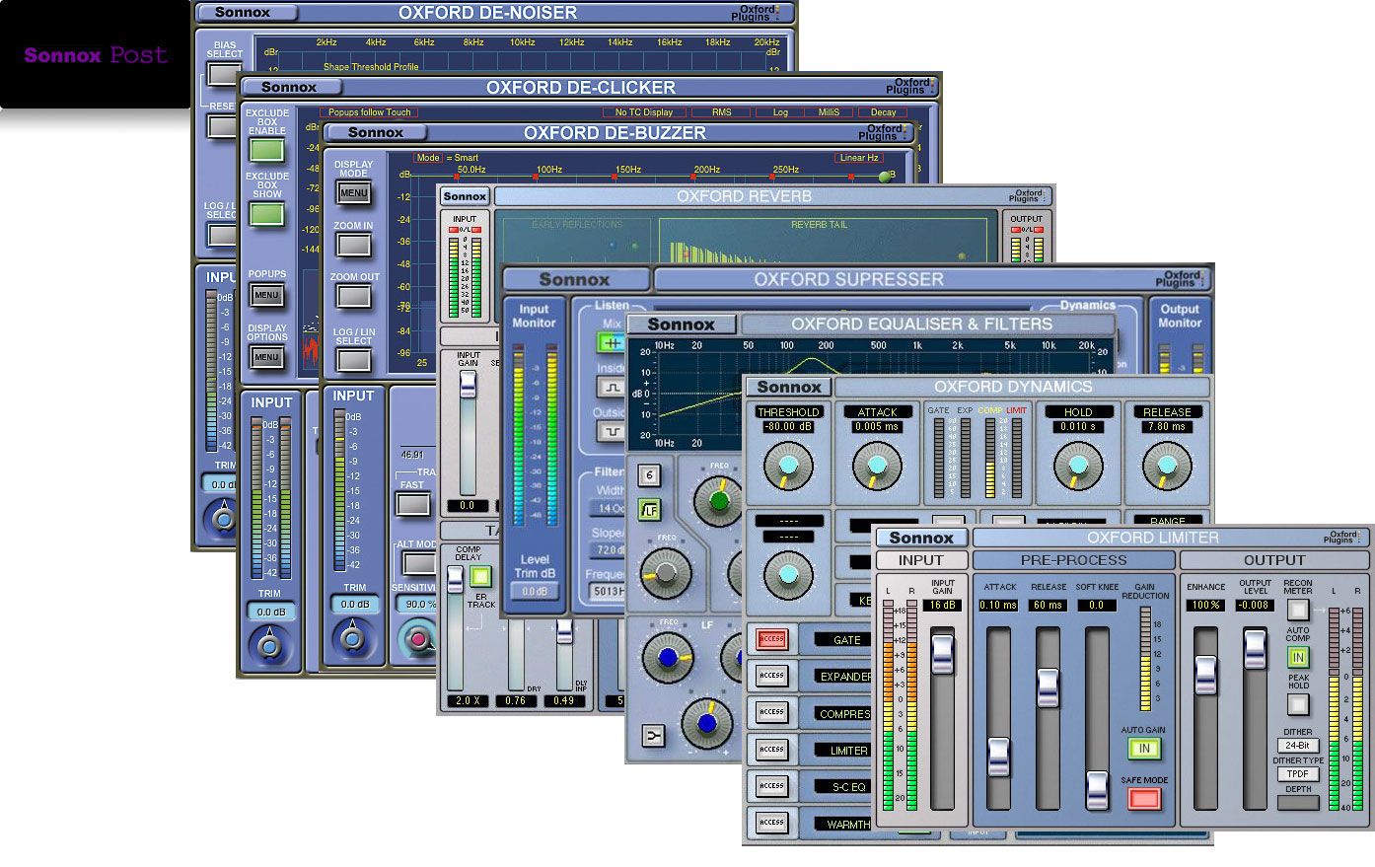Screen dimensions: 1375x867
Task: Click the Inside listen band icon in Supresser
Action: (x=612, y=388)
